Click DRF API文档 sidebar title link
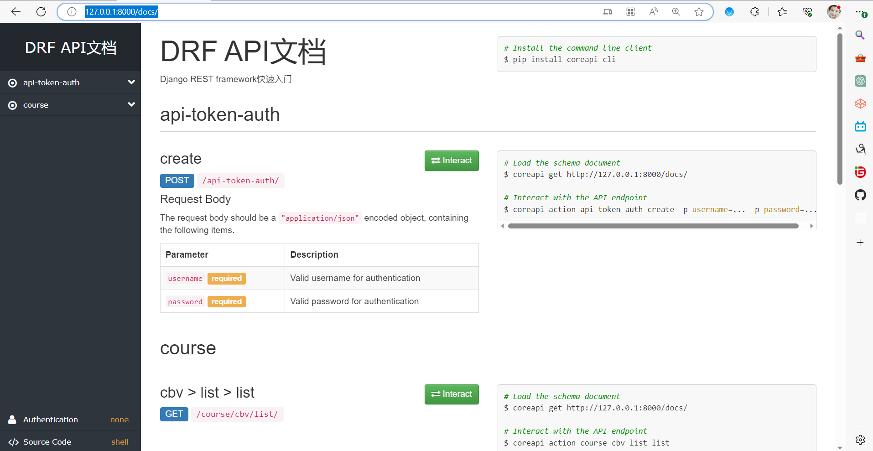Screen dimensions: 873x451 pyautogui.click(x=71, y=47)
